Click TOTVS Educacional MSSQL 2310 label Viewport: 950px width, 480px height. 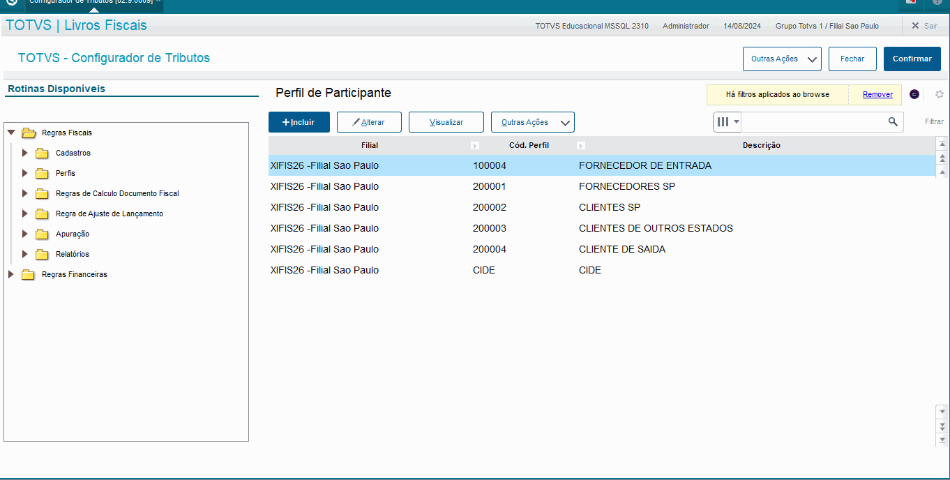[x=591, y=26]
